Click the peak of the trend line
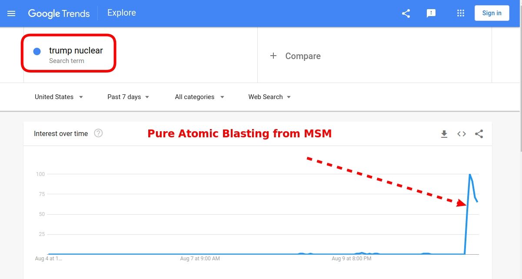The height and width of the screenshot is (279, 522). coord(470,174)
